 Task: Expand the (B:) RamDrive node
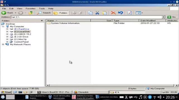[7, 29]
